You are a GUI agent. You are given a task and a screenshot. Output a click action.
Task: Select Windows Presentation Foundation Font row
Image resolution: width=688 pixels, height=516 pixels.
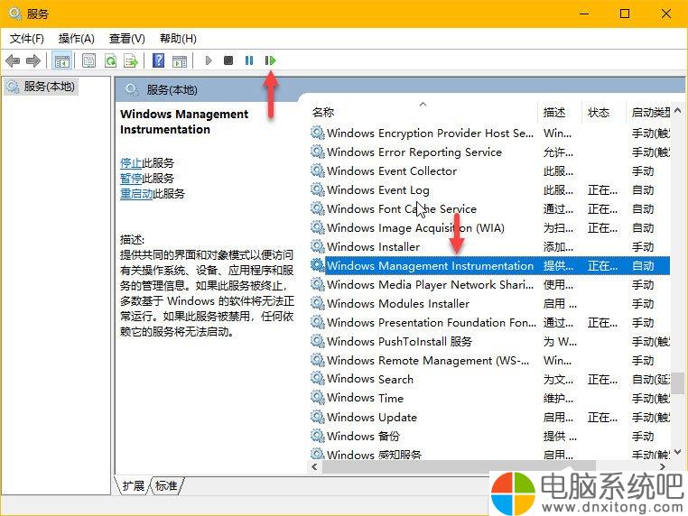coord(489,322)
